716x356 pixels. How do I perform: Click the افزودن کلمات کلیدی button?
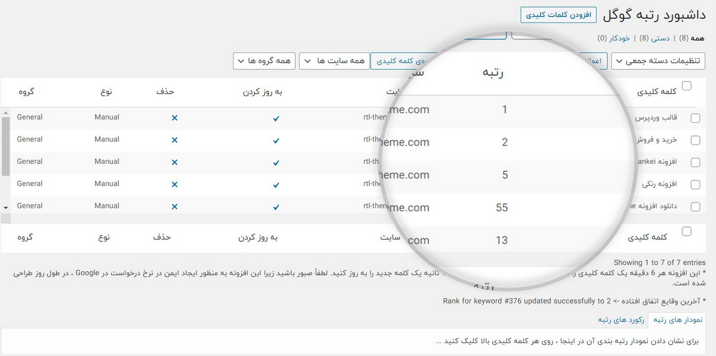pos(559,14)
